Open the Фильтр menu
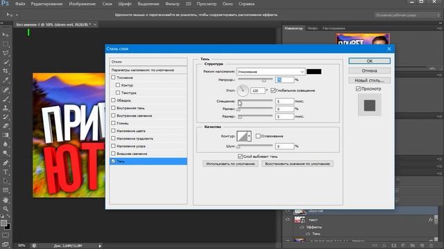The width and height of the screenshot is (444, 249). [172, 4]
